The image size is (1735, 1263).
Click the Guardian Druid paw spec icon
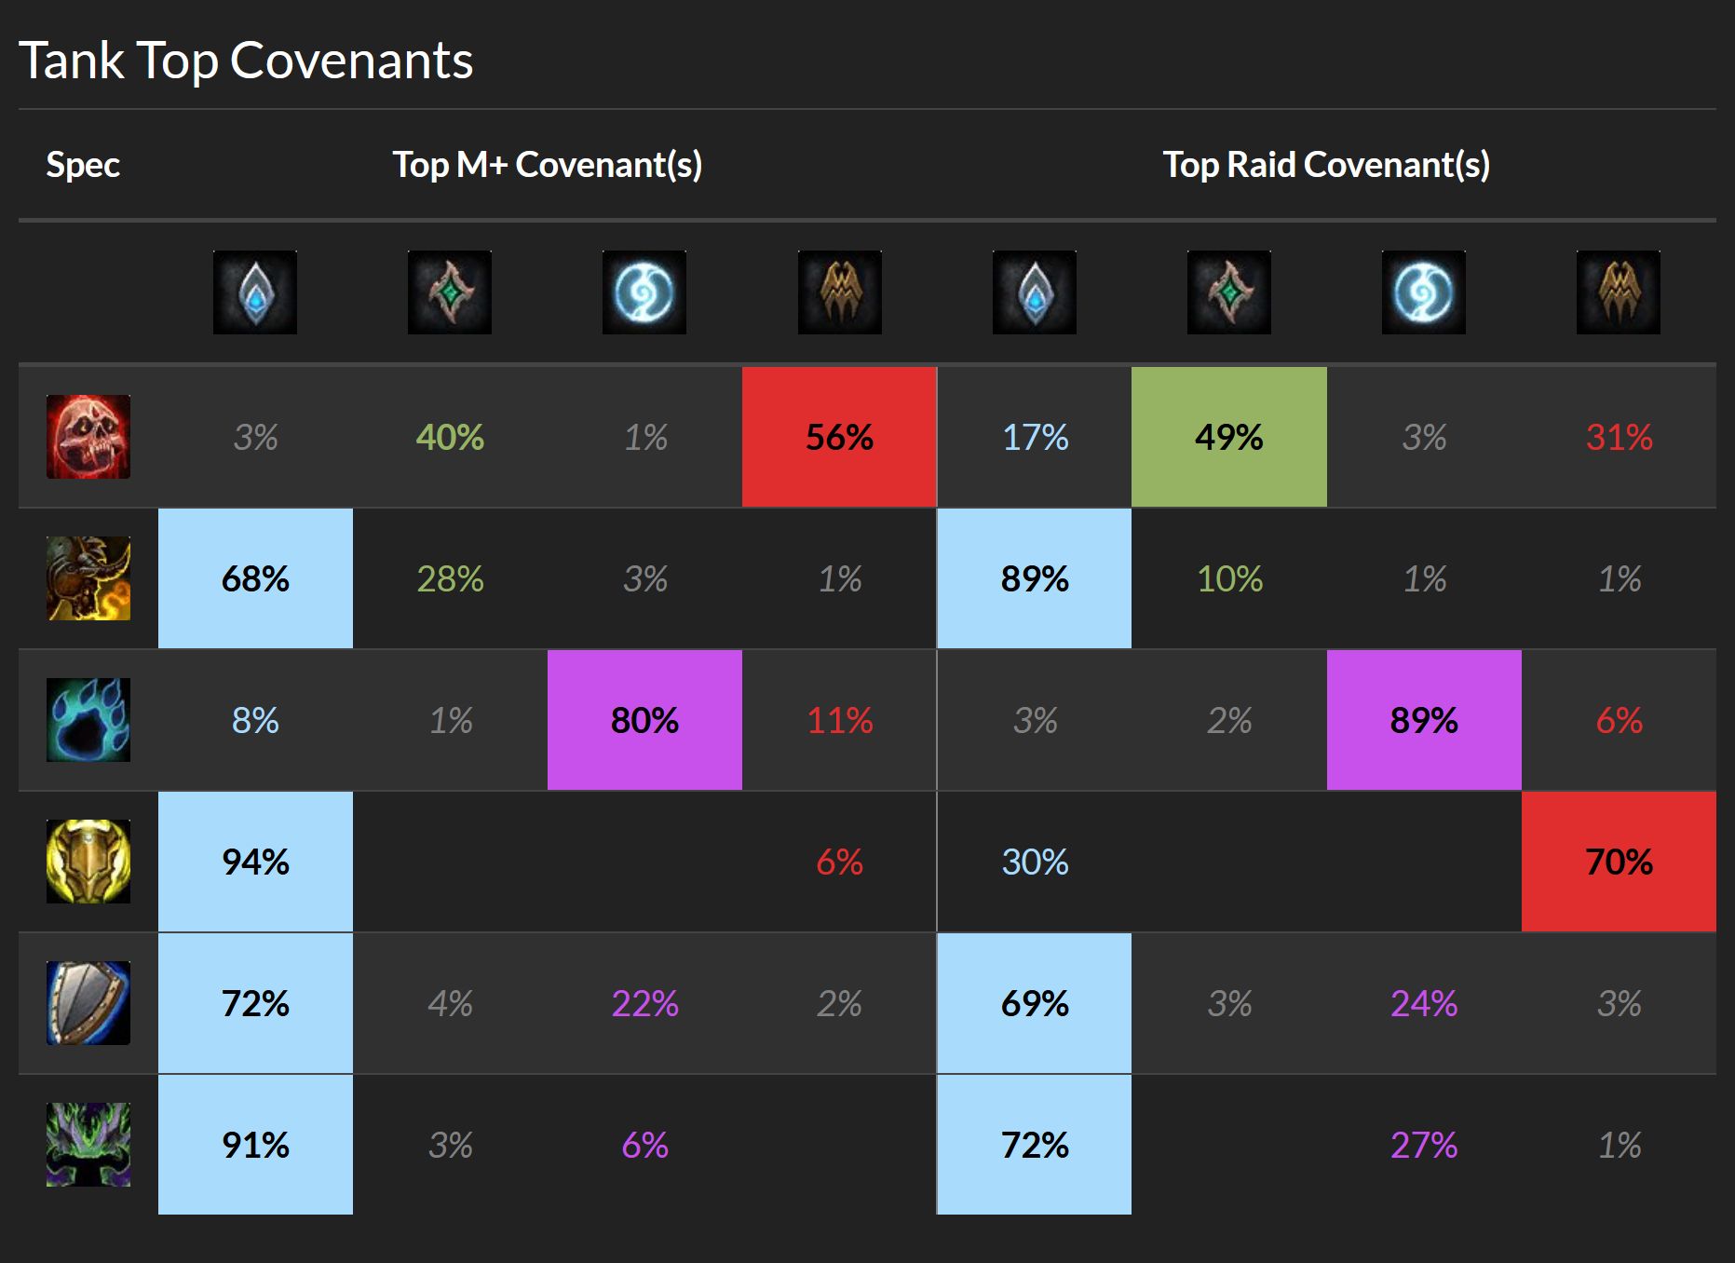[x=88, y=720]
